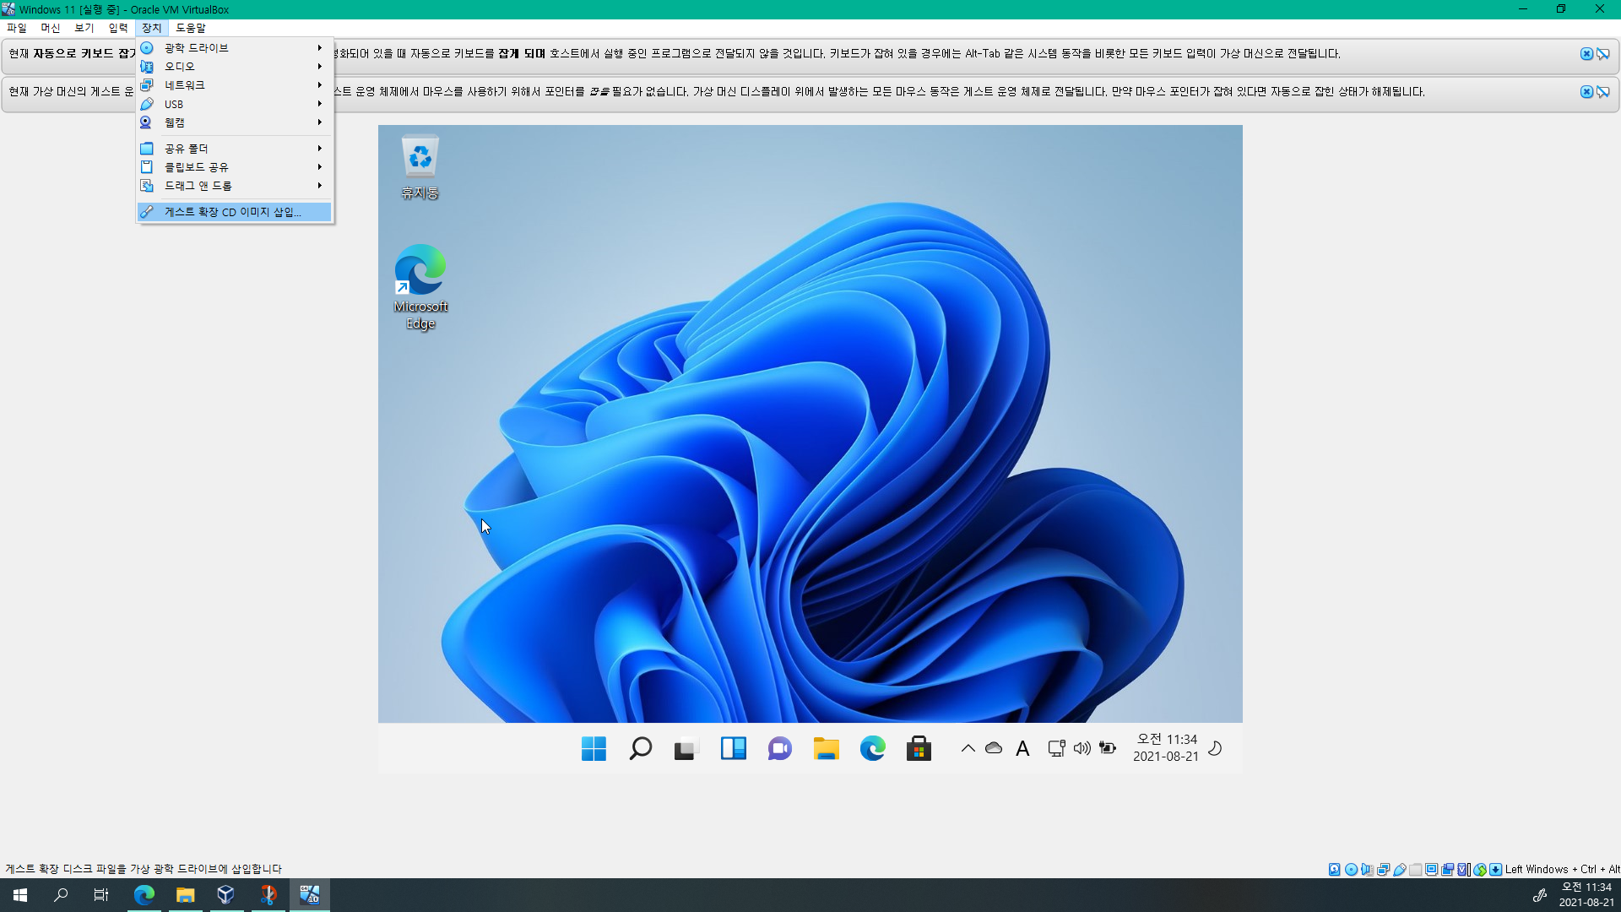Open the 도움말 menu
Viewport: 1621px width, 912px height.
click(x=190, y=28)
